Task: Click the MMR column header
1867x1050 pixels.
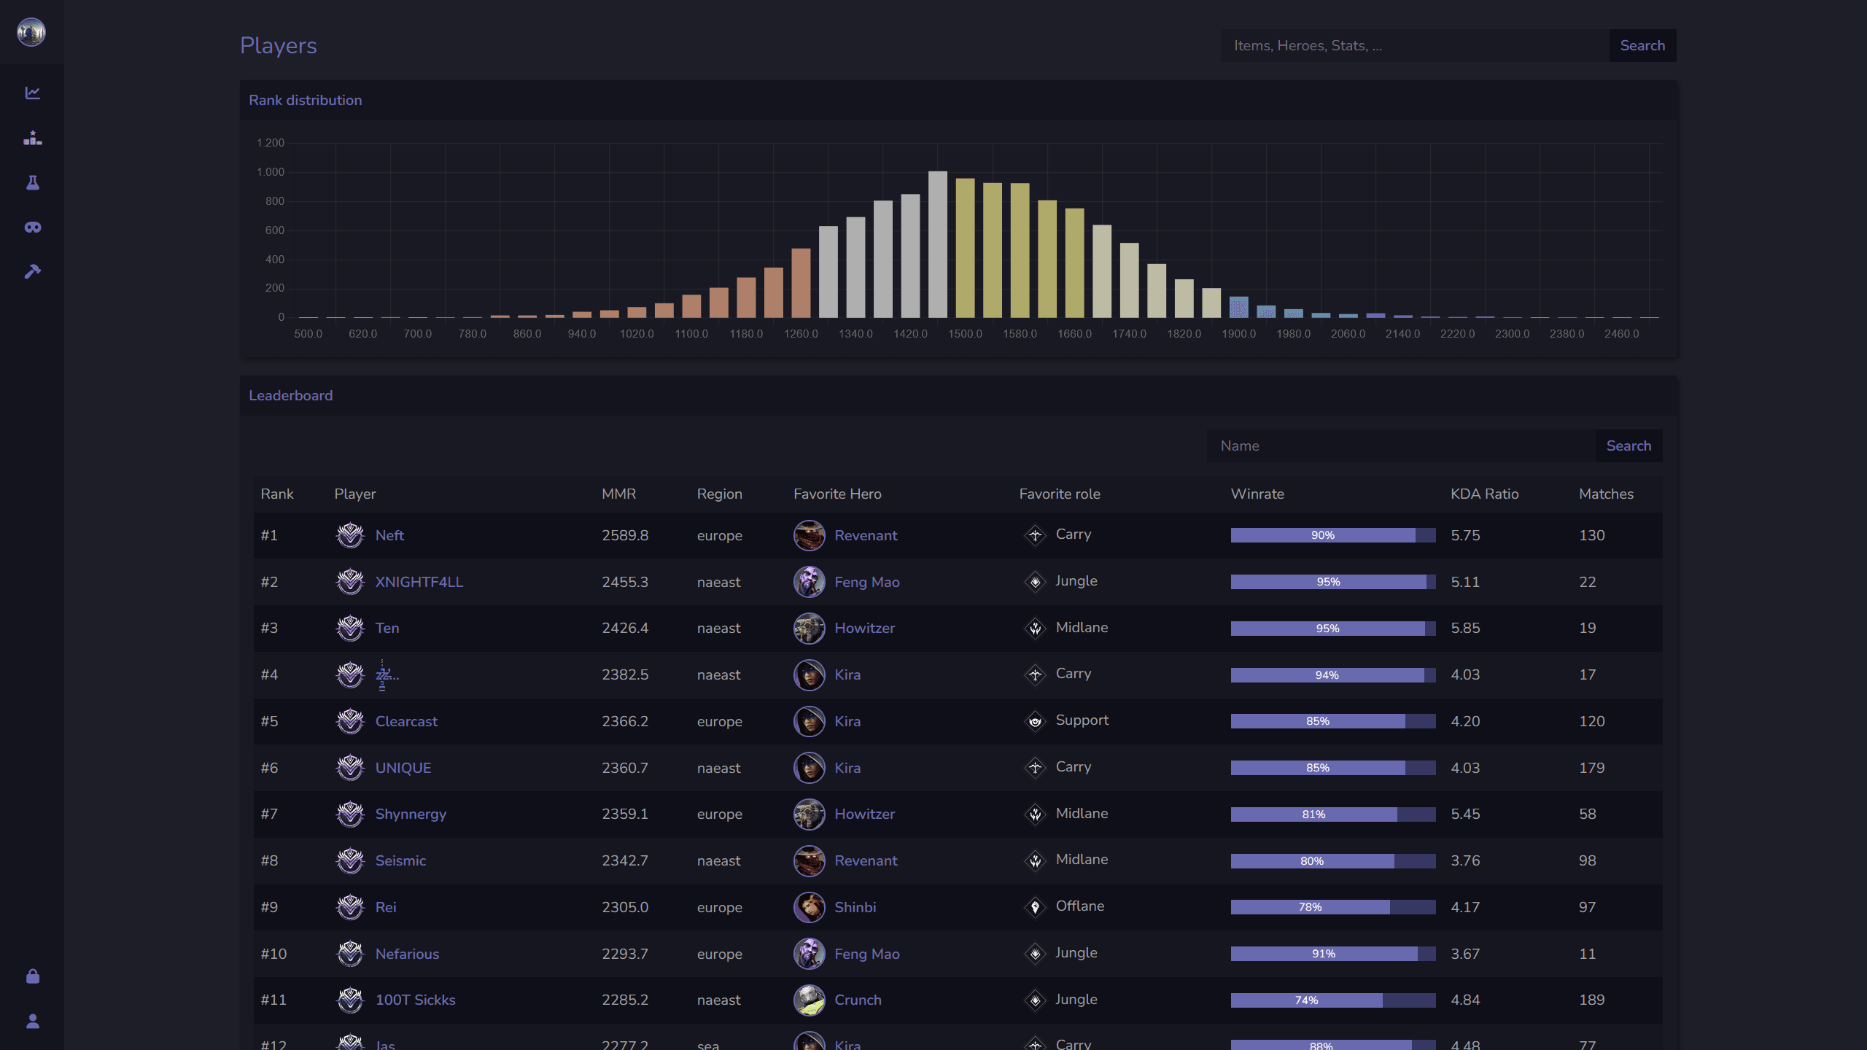Action: click(x=618, y=494)
